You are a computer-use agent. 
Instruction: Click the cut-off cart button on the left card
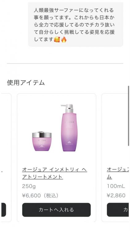3,210
